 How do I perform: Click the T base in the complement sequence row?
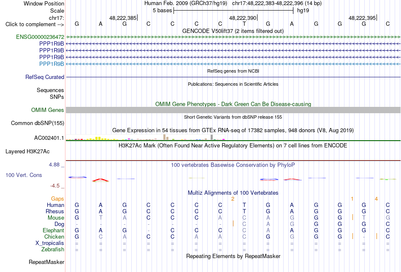coord(244,24)
